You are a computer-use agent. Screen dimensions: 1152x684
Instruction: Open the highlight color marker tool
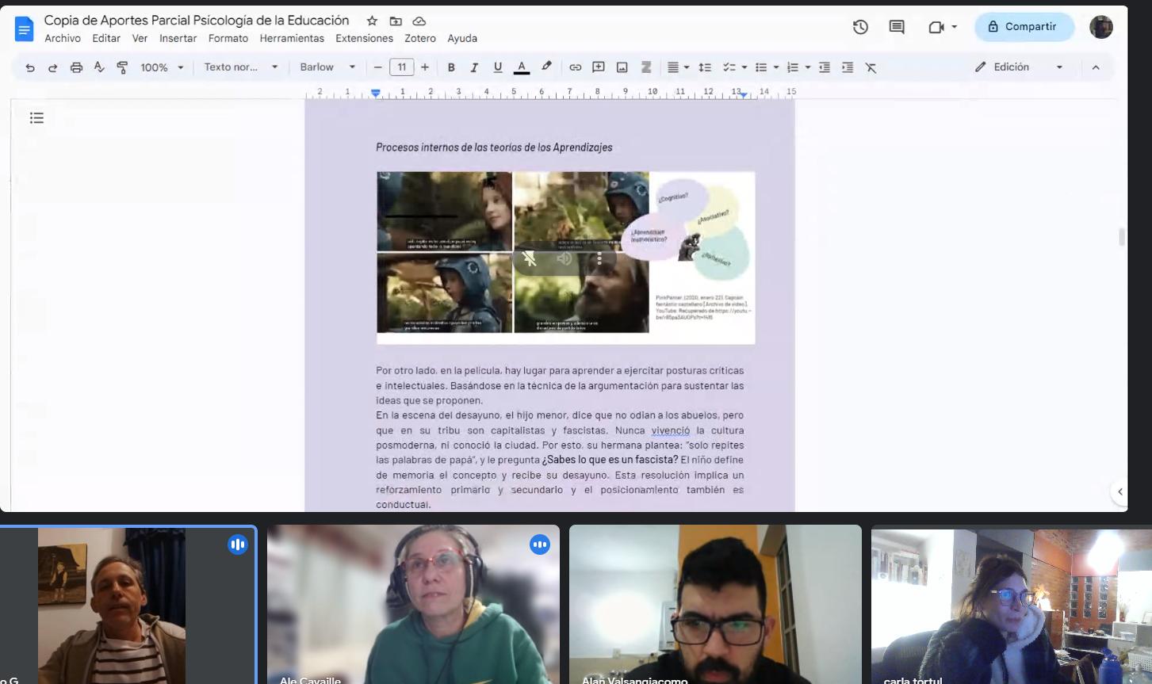point(546,67)
